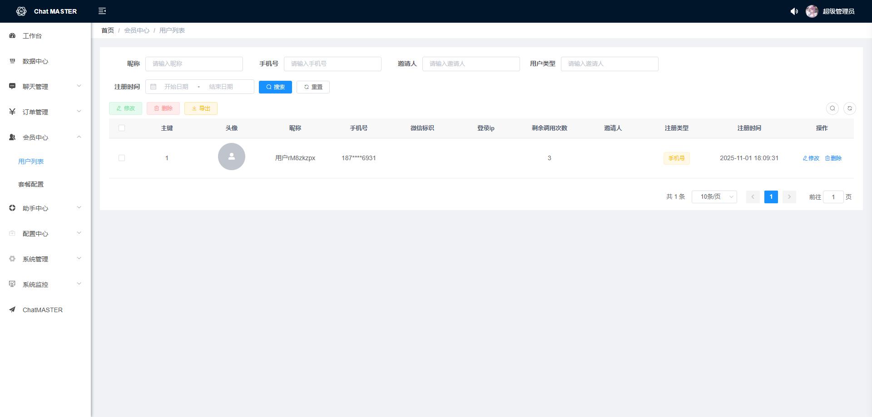Click the 配置中心 briefcase icon
The image size is (872, 417).
coord(12,233)
